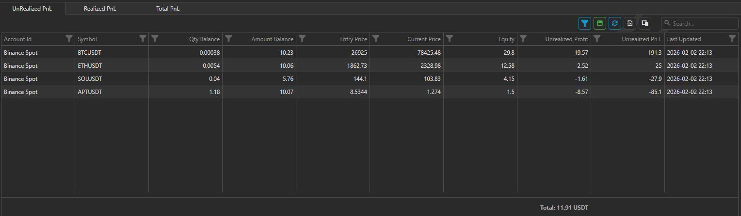Click the Unrealized Profit filter funnel icon
741x216 pixels.
point(523,39)
